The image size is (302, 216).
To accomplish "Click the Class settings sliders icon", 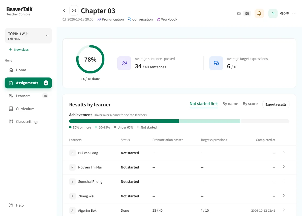I will point(11,122).
